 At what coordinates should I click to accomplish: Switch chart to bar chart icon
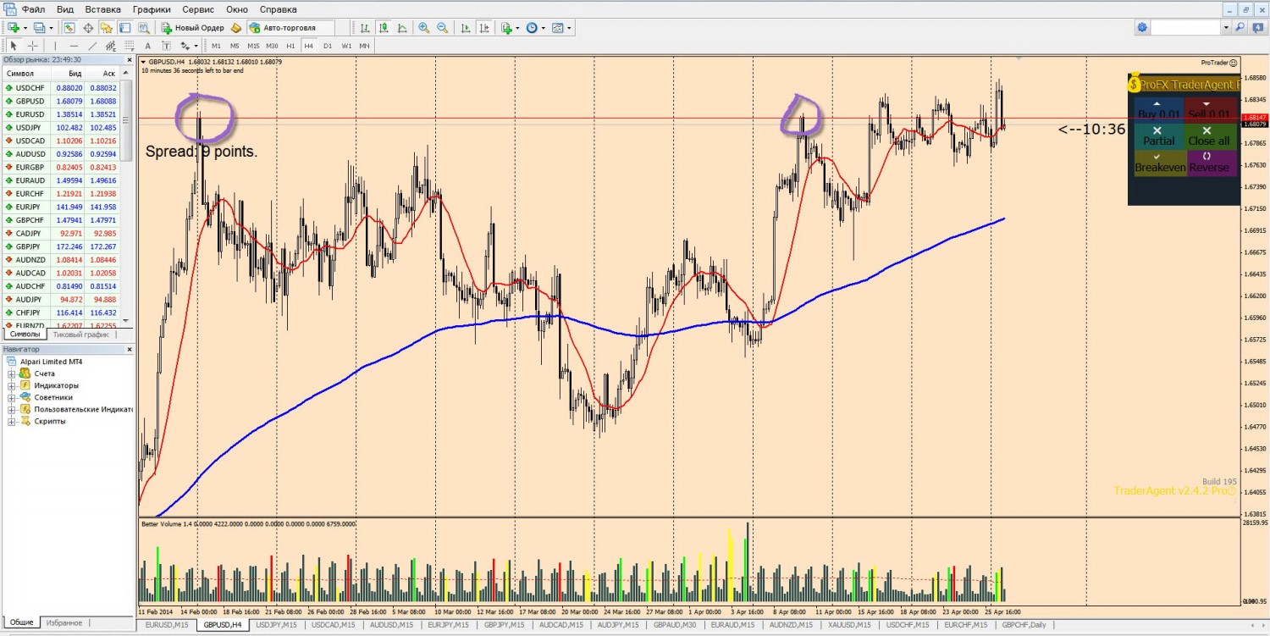point(364,28)
